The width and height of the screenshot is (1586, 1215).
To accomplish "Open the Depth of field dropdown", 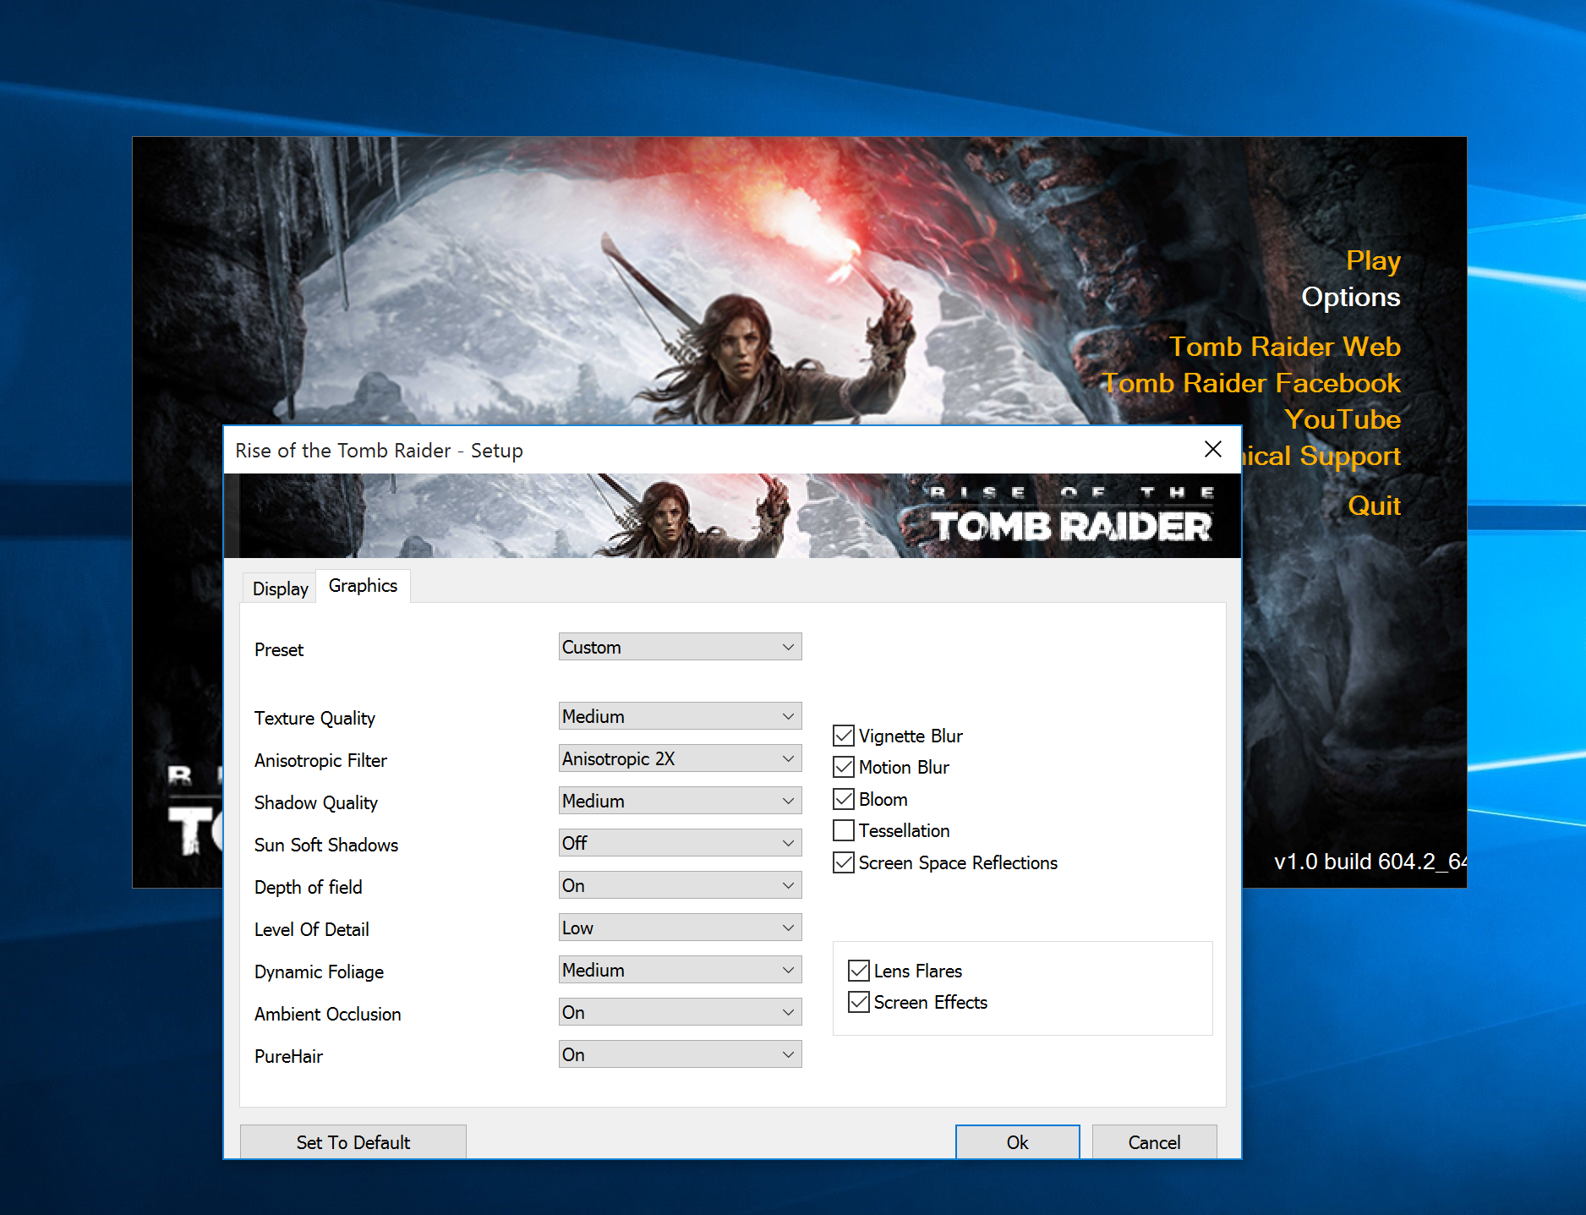I will coord(680,885).
